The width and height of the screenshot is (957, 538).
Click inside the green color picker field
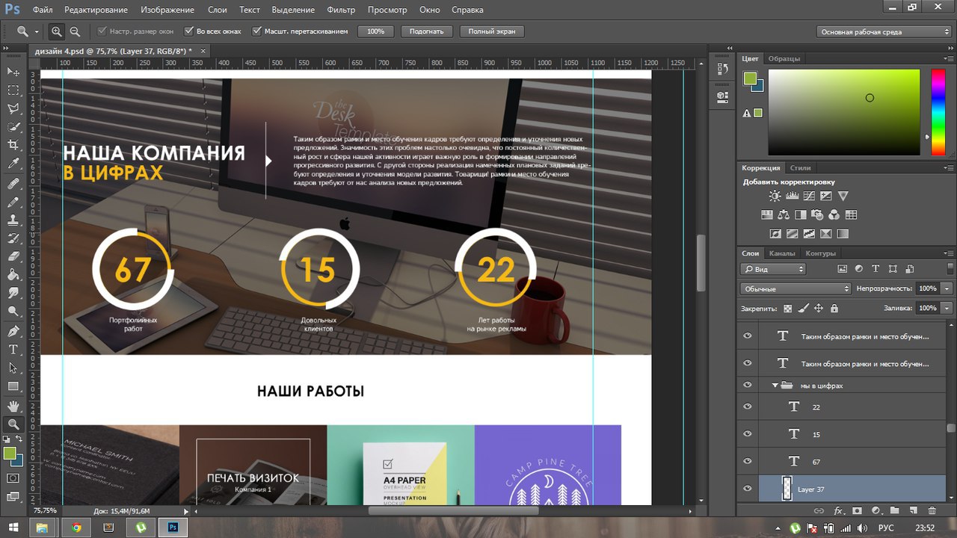843,112
